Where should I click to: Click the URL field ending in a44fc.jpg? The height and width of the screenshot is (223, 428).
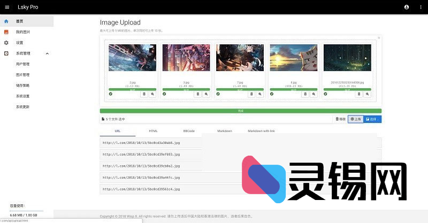(240, 178)
